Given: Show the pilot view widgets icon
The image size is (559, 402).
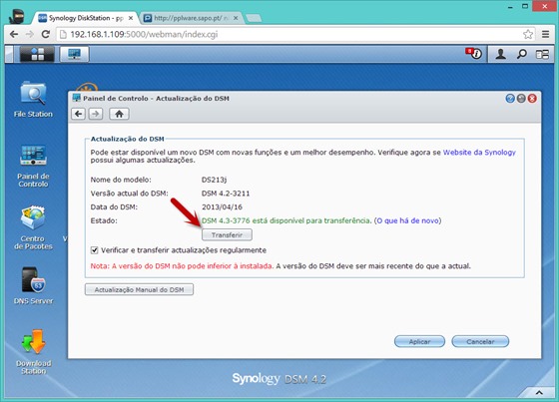Looking at the screenshot, I should 542,54.
